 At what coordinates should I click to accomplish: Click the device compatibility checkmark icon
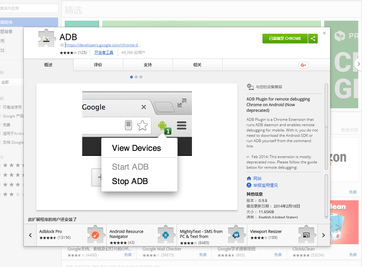[x=250, y=87]
